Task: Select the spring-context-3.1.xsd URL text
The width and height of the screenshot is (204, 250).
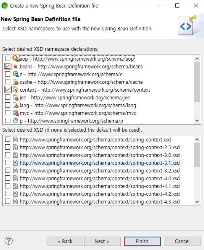Action: tap(100, 163)
